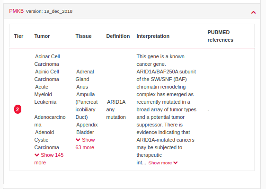The image size is (266, 189).
Task: Expand the tissue list via Show 63 more
Action: point(85,144)
